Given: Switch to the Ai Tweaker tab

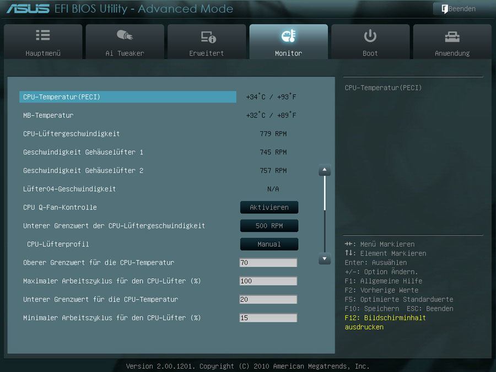Looking at the screenshot, I should (x=125, y=41).
